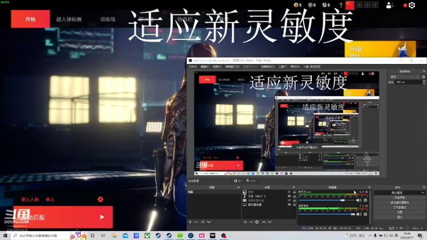This screenshot has width=427, height=240.
Task: Pop out the 场景 dock panel
Action: [x=238, y=187]
